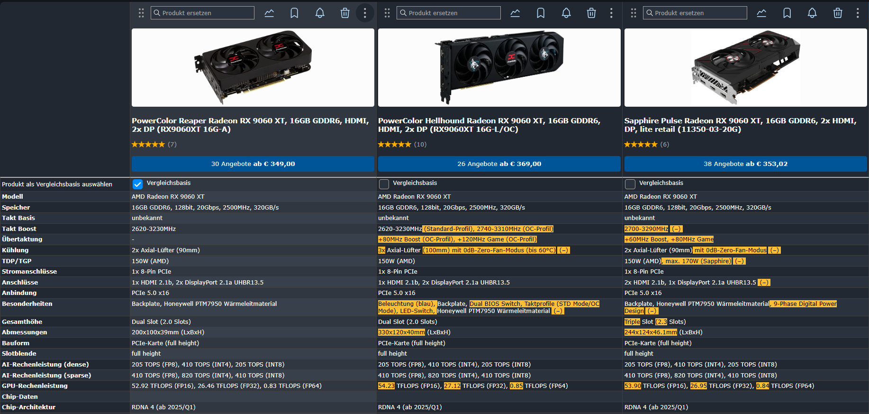This screenshot has height=414, width=869.
Task: Open 38 Angebote ab € 353,02 button
Action: (x=746, y=164)
